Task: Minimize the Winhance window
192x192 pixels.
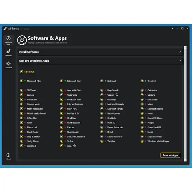Action: tap(177, 28)
